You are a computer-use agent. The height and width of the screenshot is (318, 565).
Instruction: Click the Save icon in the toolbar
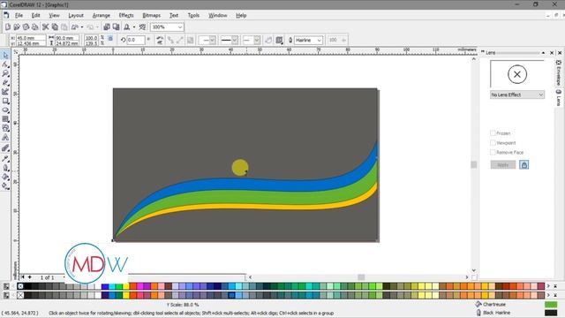pyautogui.click(x=26, y=27)
